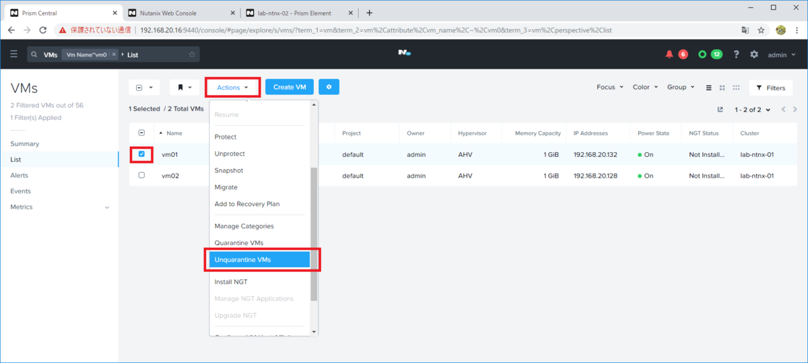The width and height of the screenshot is (808, 363).
Task: Open List in the sidebar
Action: [x=15, y=160]
